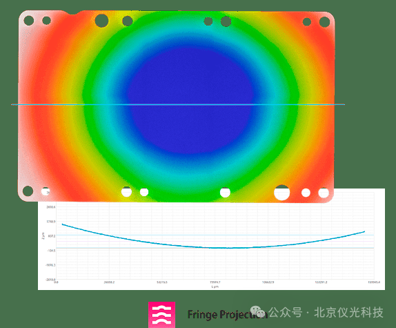Click the horizontal cyan profile line on the heatmap
396x328 pixels.
(178, 104)
